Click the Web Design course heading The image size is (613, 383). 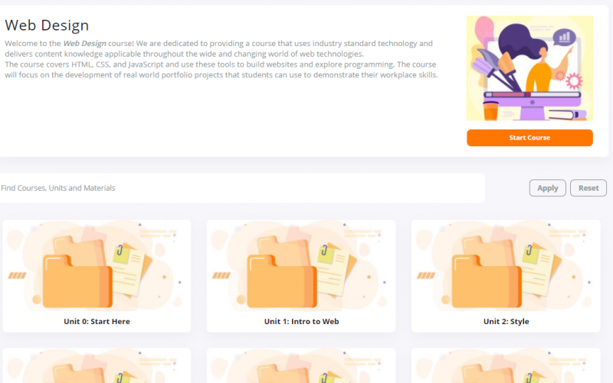click(x=47, y=25)
